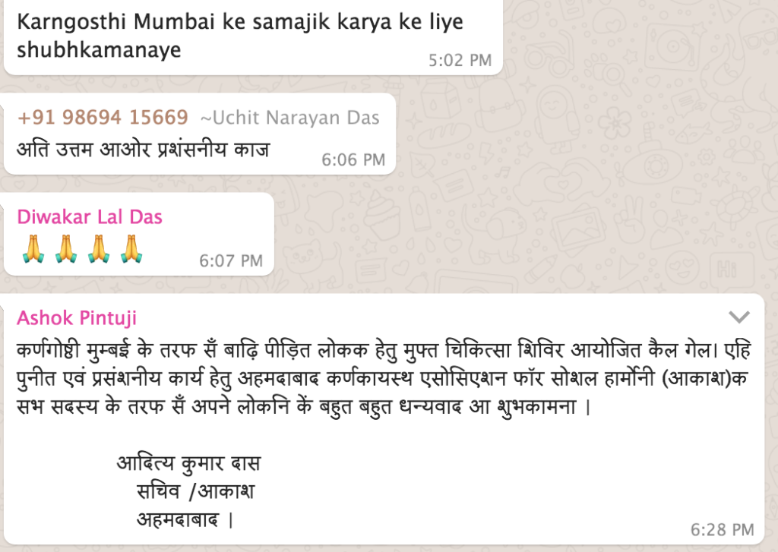Click the third folded hands emoji

click(99, 249)
